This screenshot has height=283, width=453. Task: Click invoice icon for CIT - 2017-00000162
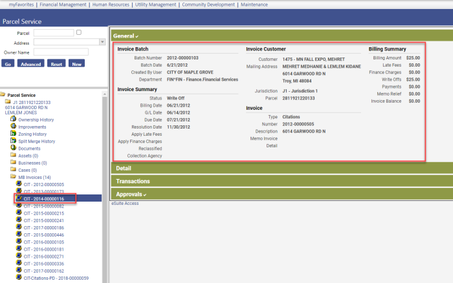[x=19, y=270]
